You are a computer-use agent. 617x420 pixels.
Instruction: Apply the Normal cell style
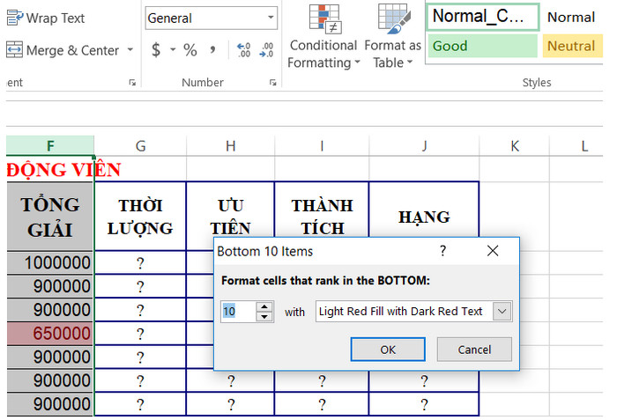tap(571, 17)
